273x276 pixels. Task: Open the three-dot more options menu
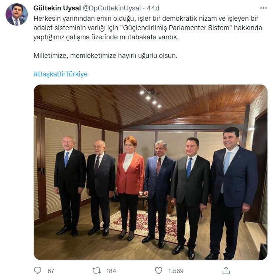coord(263,8)
